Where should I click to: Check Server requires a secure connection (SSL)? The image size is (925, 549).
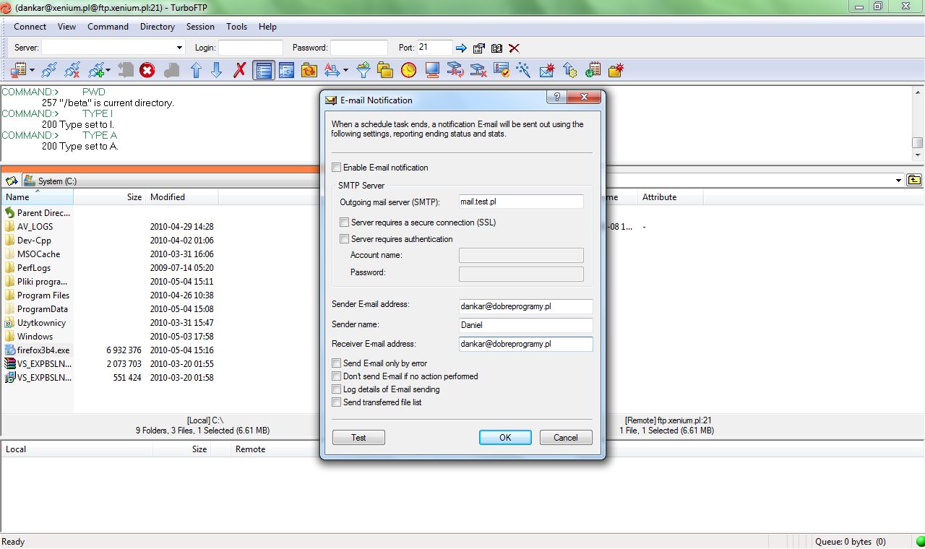(345, 222)
